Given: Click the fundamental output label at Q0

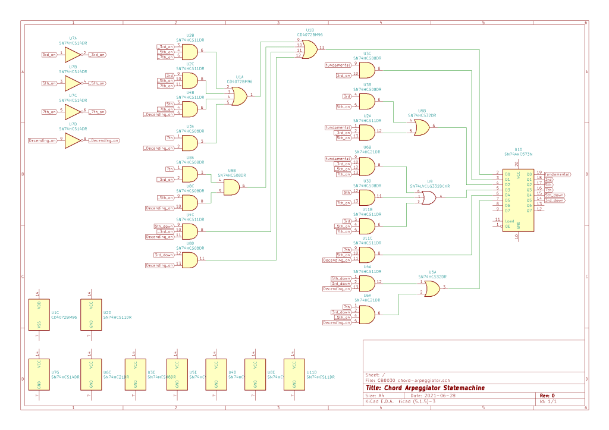Looking at the screenshot, I should coord(557,174).
